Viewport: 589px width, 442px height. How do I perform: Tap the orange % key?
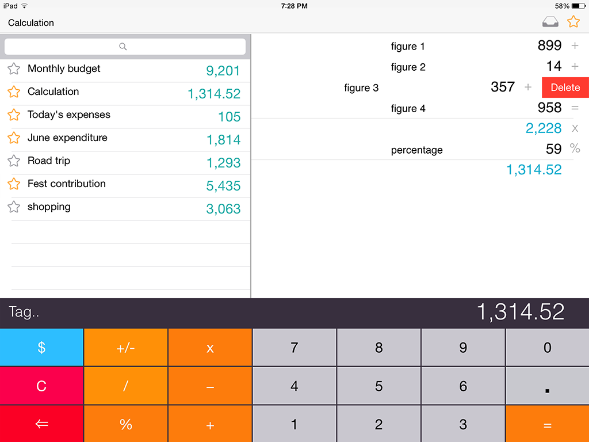coord(125,424)
